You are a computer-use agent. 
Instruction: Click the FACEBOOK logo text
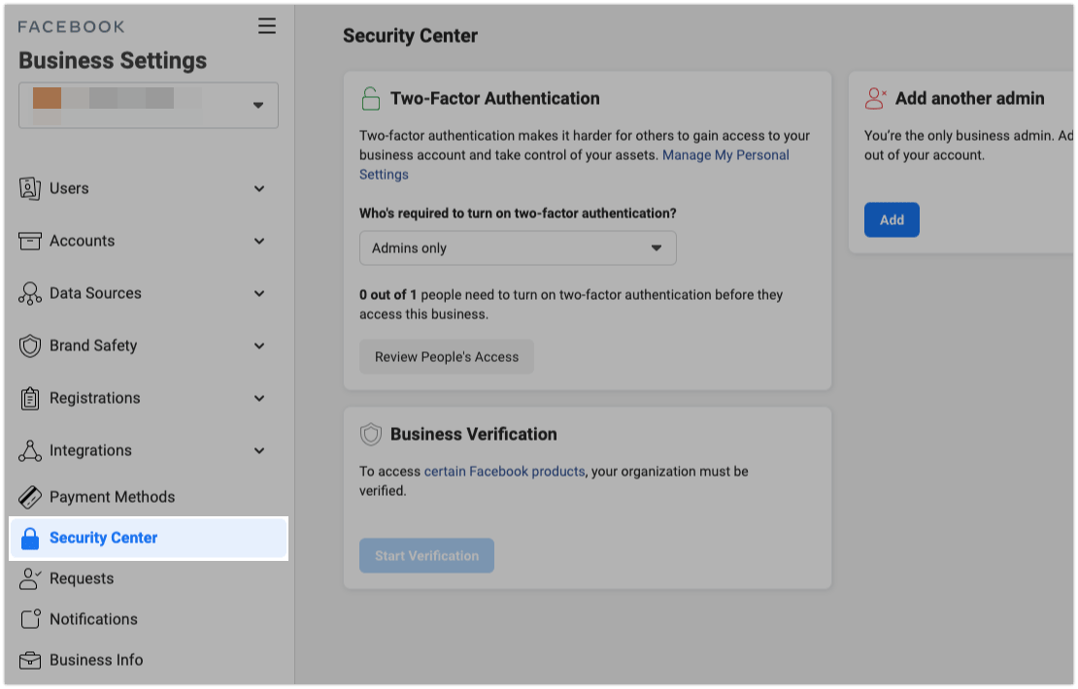(72, 27)
